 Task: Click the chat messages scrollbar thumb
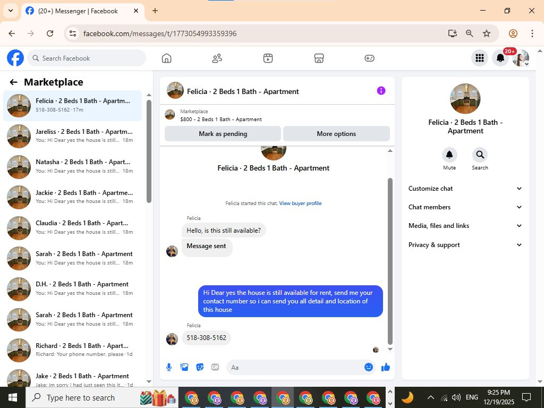coord(390,261)
